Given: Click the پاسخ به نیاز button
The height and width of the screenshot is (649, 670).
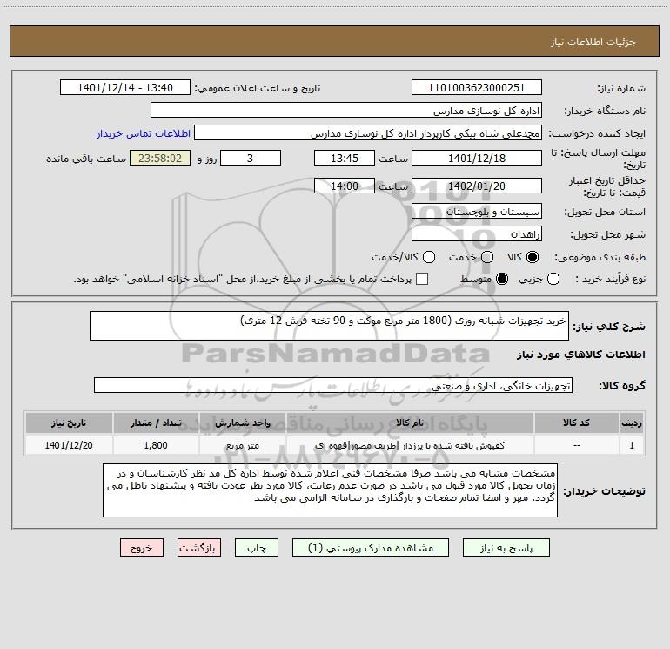Looking at the screenshot, I should (x=506, y=548).
